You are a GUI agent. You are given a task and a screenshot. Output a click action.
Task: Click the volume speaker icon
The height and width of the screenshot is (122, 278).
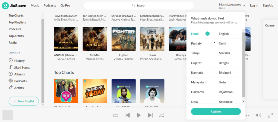258,115
